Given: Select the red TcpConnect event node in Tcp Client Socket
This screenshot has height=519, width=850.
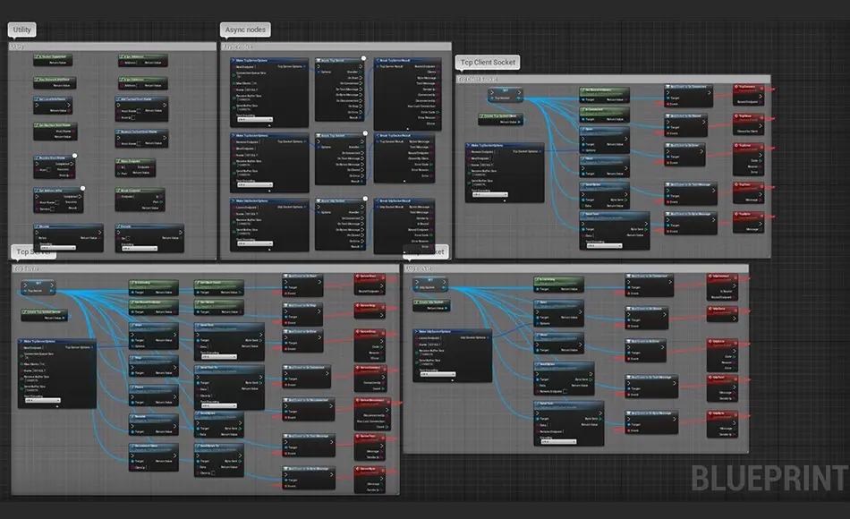Looking at the screenshot, I should [749, 94].
